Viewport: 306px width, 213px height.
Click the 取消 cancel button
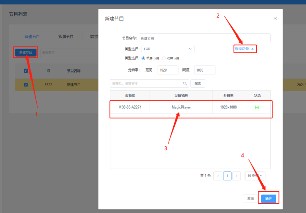(x=250, y=198)
